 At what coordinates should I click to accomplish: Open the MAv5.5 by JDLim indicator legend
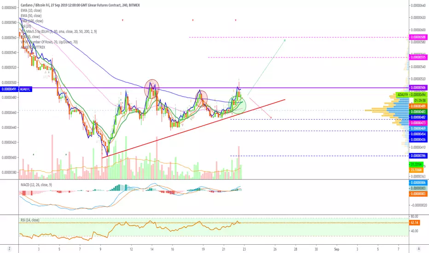click(x=59, y=31)
